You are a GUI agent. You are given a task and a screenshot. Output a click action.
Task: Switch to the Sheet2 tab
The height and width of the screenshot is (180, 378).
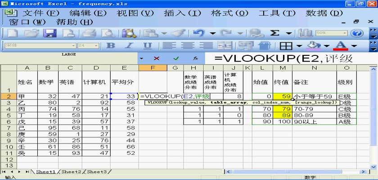(71, 171)
